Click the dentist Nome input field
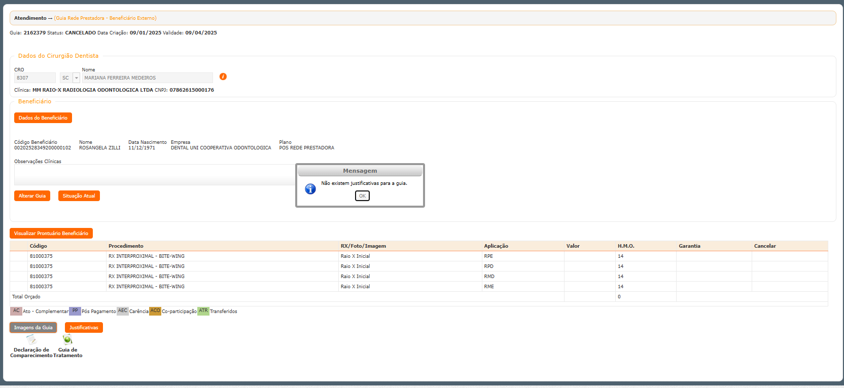This screenshot has width=844, height=388. (x=147, y=78)
